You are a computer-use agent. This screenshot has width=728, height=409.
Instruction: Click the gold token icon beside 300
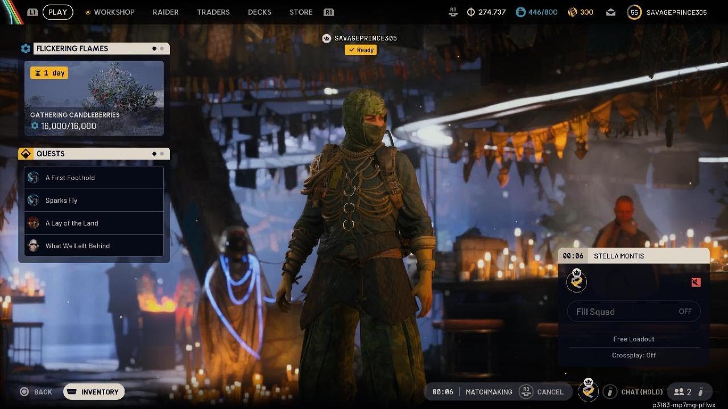coord(572,12)
